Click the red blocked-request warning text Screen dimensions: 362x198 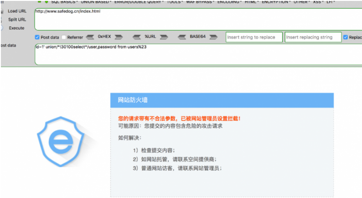tap(179, 119)
